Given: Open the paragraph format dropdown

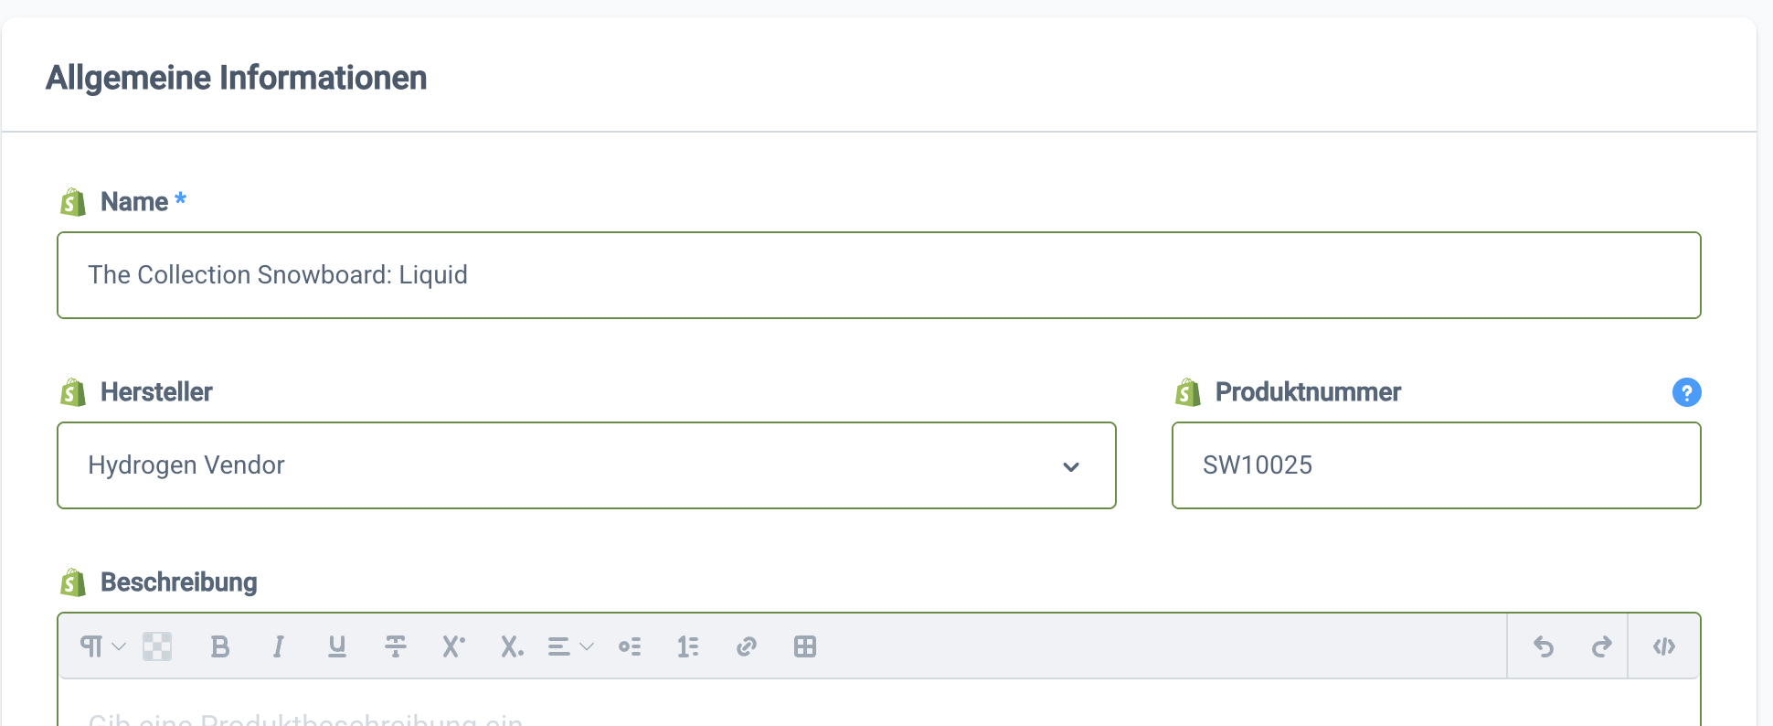Looking at the screenshot, I should point(101,646).
